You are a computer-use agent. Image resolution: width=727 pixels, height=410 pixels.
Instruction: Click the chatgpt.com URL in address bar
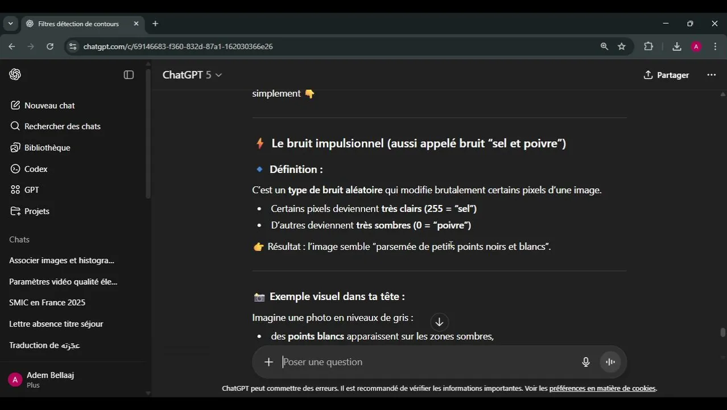178,47
